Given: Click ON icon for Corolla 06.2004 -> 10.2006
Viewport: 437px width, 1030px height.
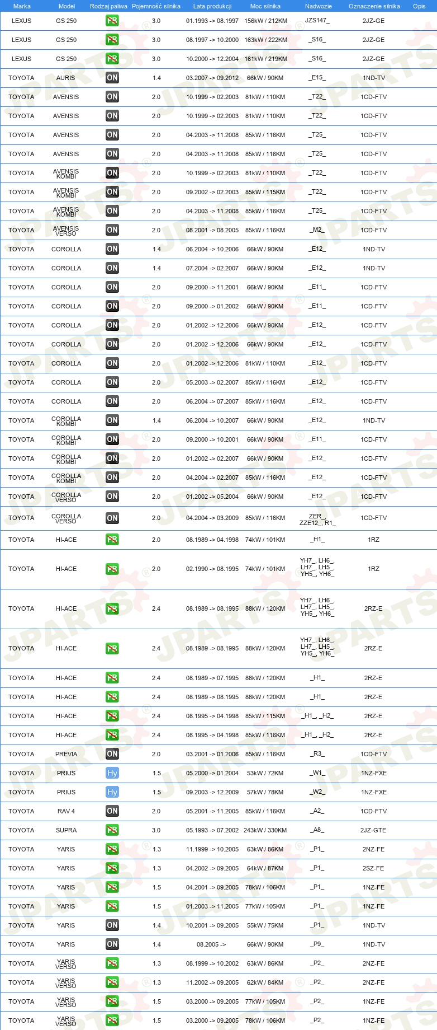Looking at the screenshot, I should [x=112, y=249].
